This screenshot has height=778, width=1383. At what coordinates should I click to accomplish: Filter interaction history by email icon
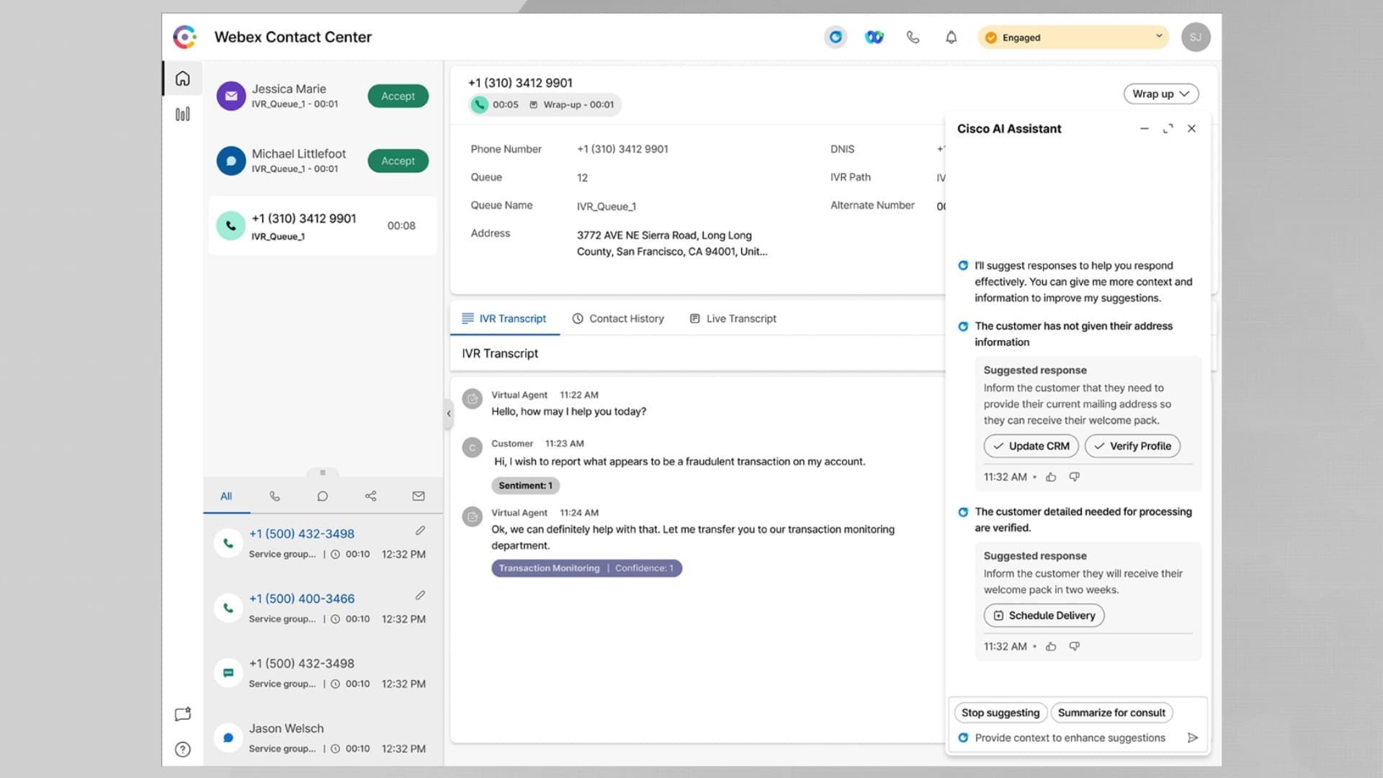click(419, 496)
